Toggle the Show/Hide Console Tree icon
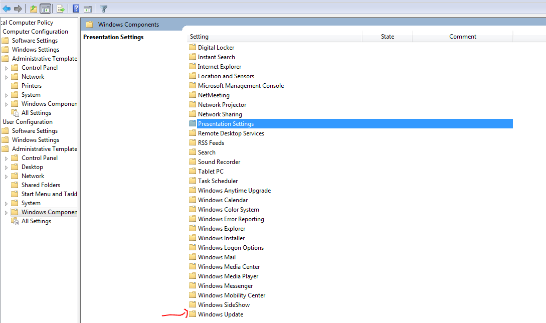 pos(46,9)
